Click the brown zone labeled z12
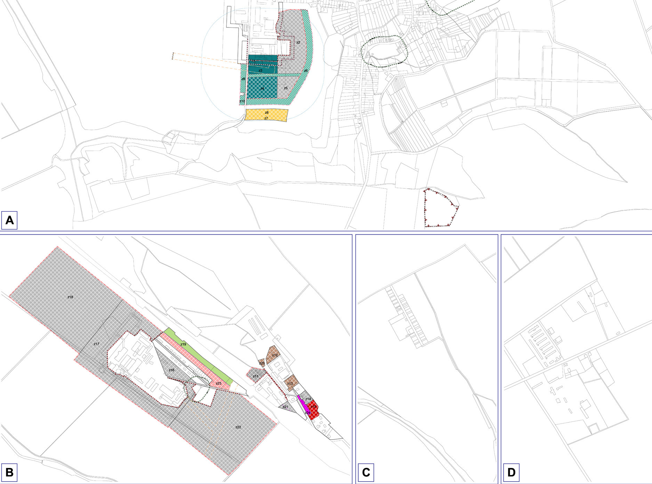The image size is (652, 484). [274, 354]
